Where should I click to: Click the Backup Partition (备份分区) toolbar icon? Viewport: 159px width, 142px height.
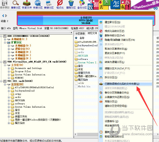82,5
